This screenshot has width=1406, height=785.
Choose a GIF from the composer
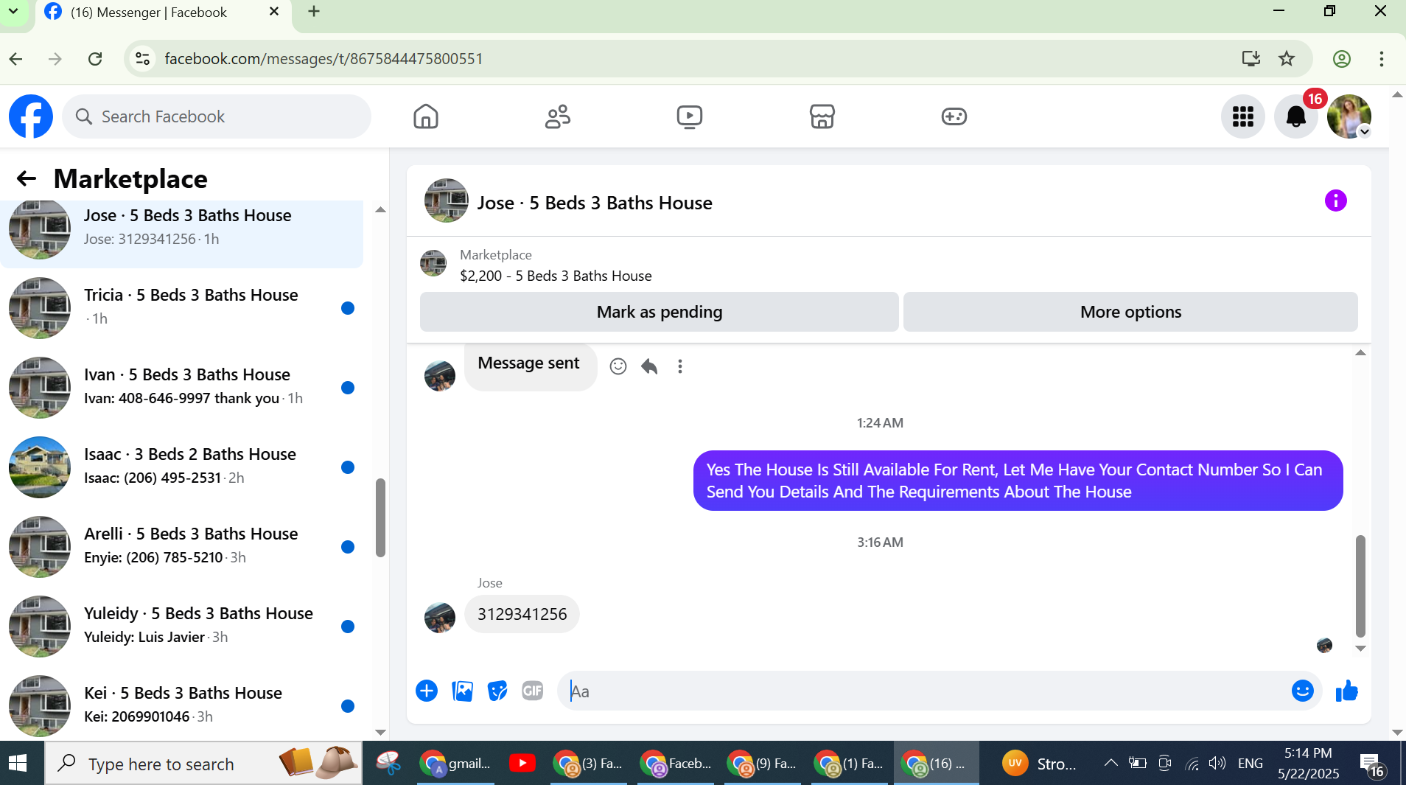point(533,691)
